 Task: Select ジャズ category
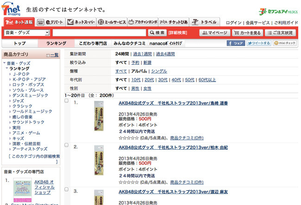[x=18, y=101]
